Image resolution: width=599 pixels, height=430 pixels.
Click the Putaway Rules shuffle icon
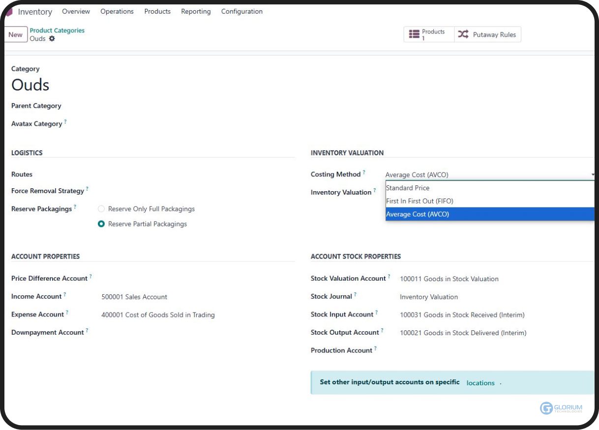click(463, 34)
